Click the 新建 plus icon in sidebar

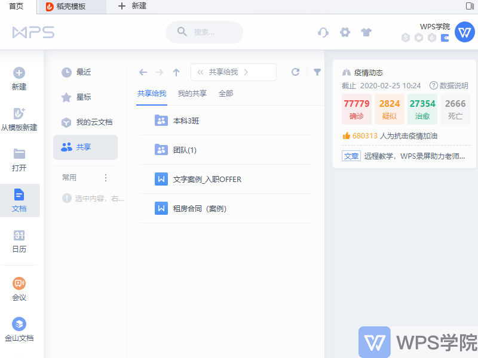(x=19, y=73)
